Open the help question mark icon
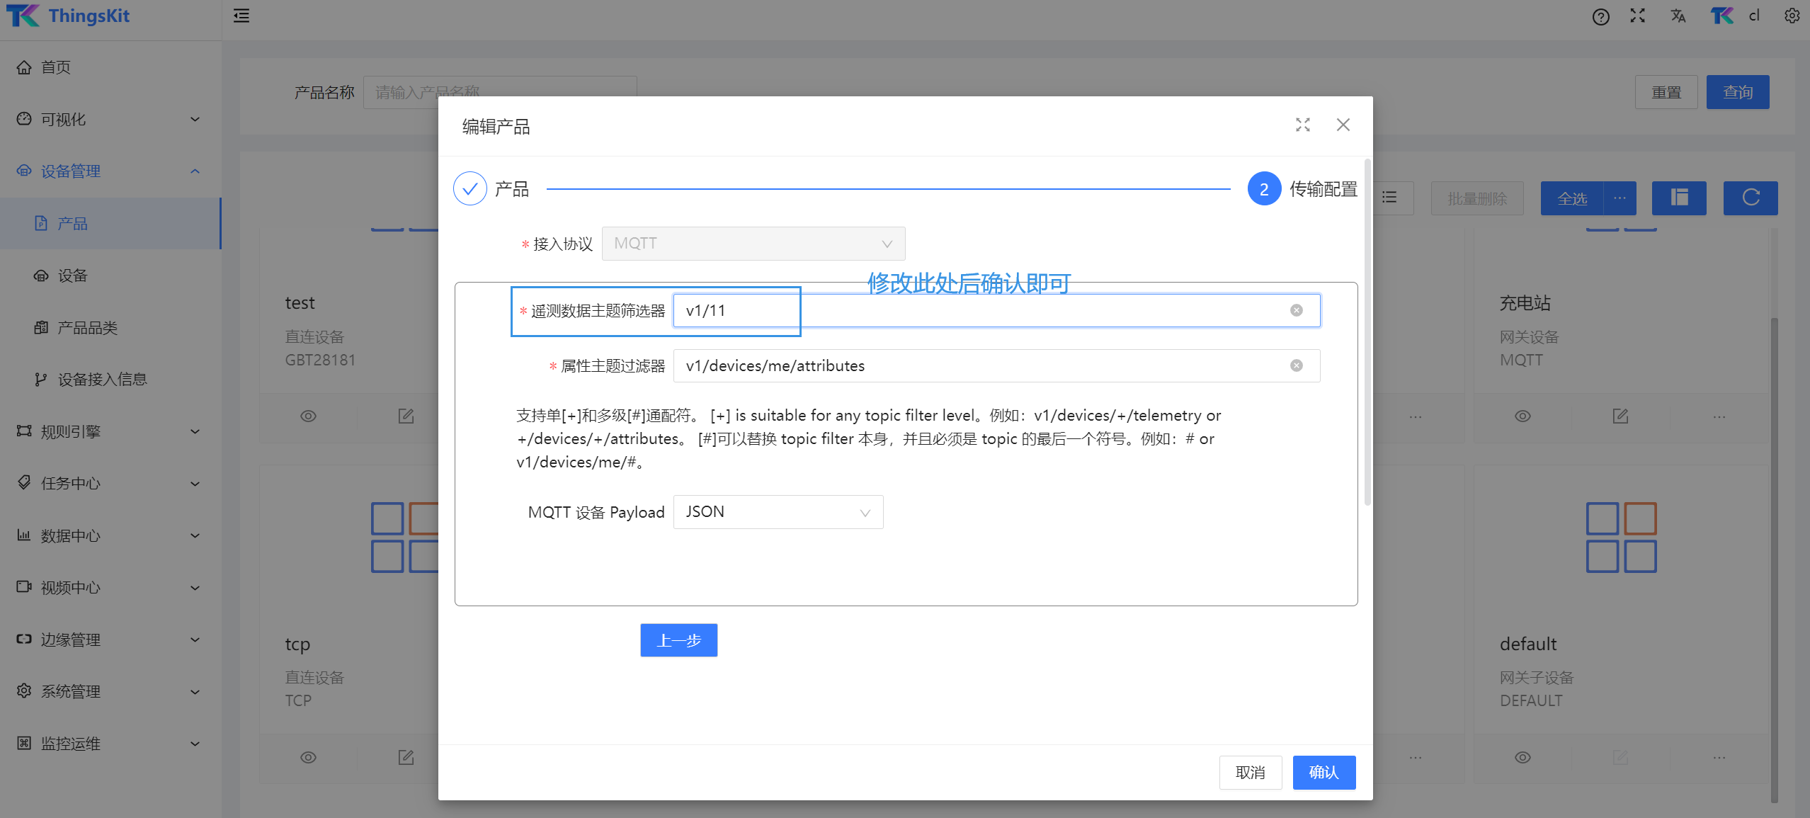The height and width of the screenshot is (818, 1810). pyautogui.click(x=1600, y=16)
